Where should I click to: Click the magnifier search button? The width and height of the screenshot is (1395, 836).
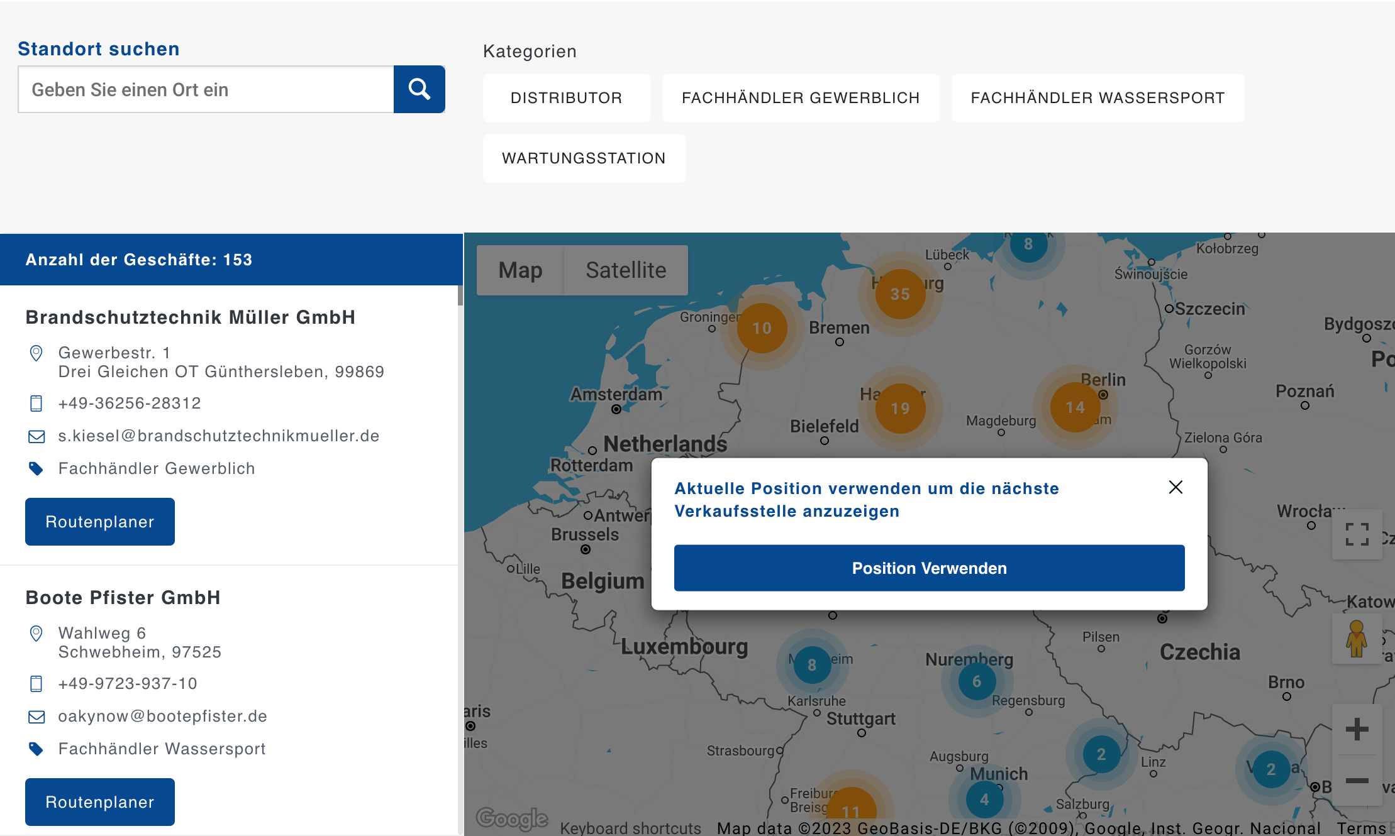(x=419, y=89)
